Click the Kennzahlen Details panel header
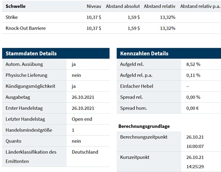The height and width of the screenshot is (172, 221). point(144,53)
